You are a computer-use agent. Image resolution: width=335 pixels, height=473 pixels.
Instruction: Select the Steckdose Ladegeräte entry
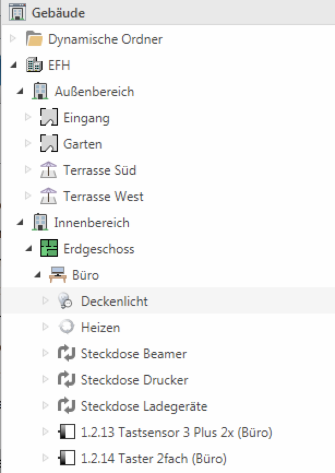pyautogui.click(x=144, y=406)
